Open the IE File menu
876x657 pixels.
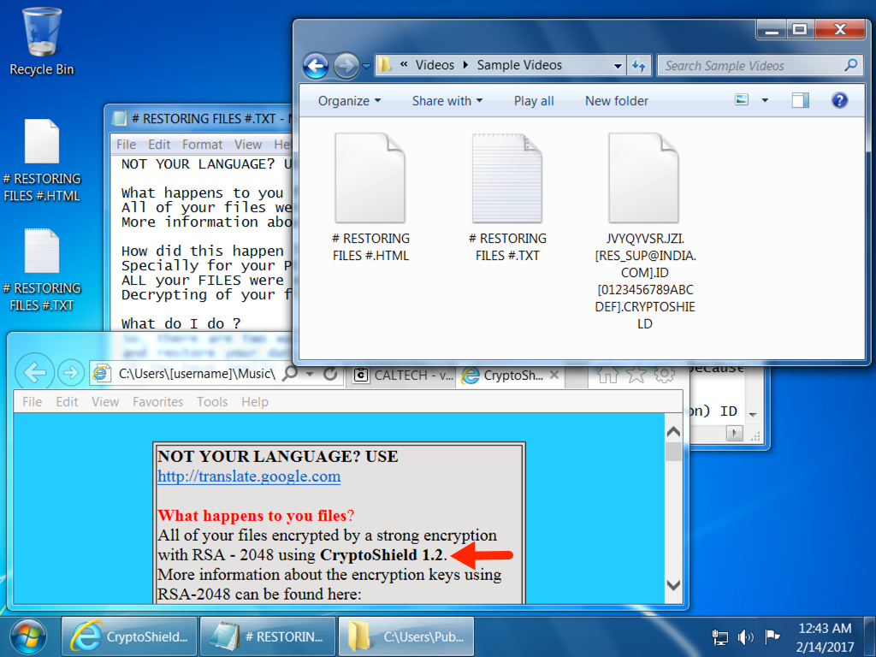(x=32, y=402)
